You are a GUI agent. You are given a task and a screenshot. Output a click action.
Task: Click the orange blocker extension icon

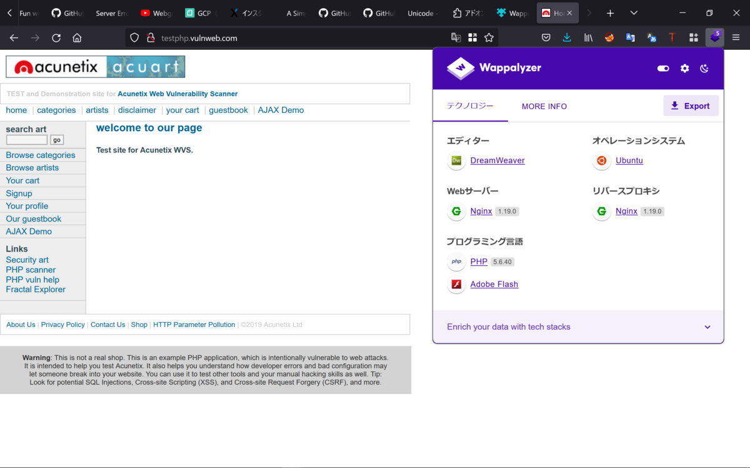(x=609, y=37)
